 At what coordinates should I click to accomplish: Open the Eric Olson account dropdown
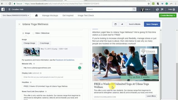[16, 16]
